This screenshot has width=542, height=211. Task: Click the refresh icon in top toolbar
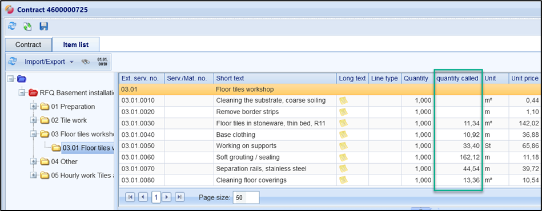(x=12, y=27)
